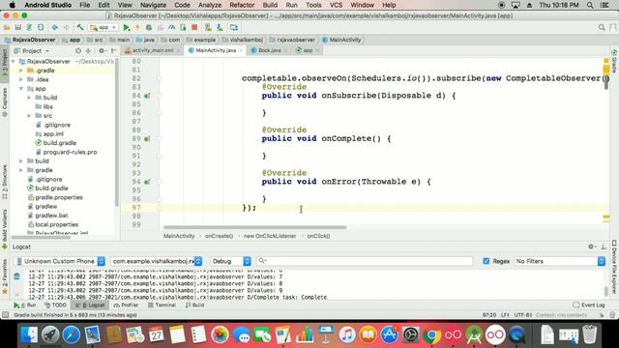This screenshot has height=348, width=619.
Task: Click the Apply Changes lightning icon
Action: [x=137, y=28]
